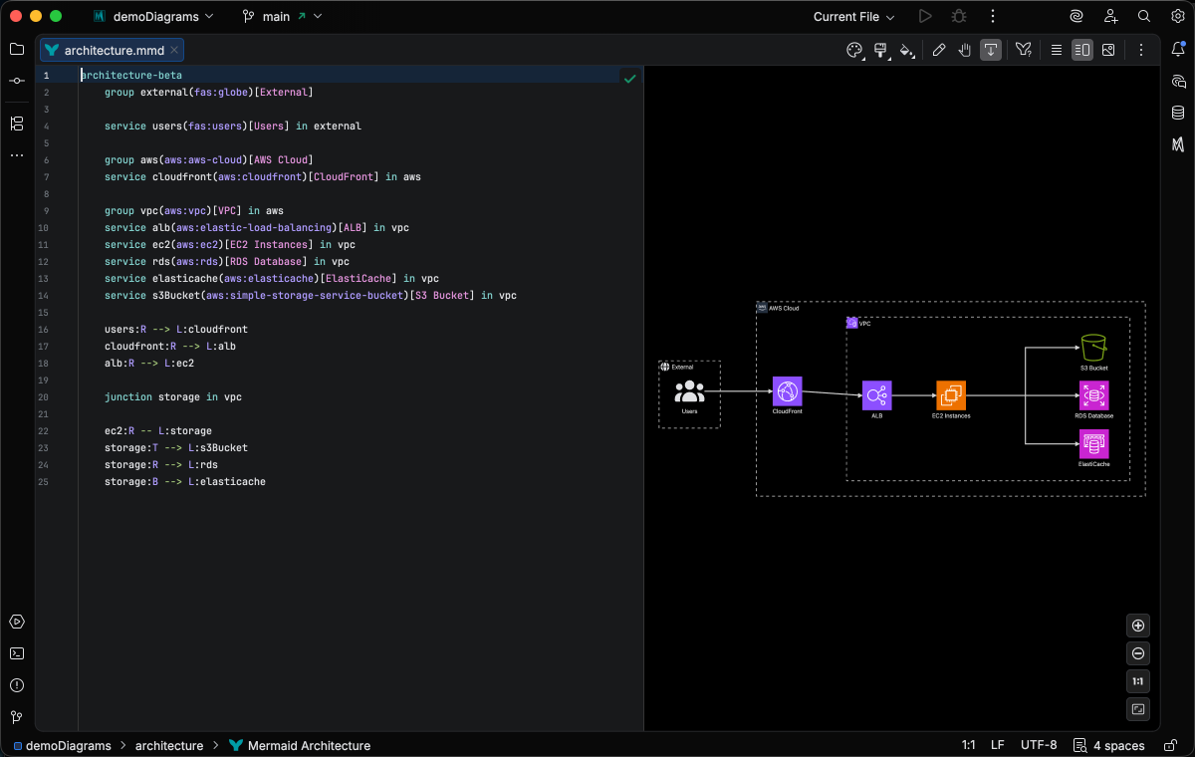Open the diagram theme palette icon
This screenshot has width=1195, height=757.
(853, 50)
